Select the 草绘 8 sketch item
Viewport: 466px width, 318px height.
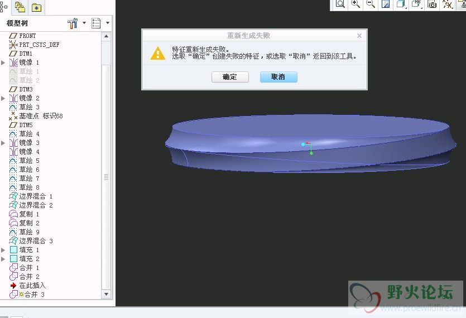pyautogui.click(x=25, y=187)
